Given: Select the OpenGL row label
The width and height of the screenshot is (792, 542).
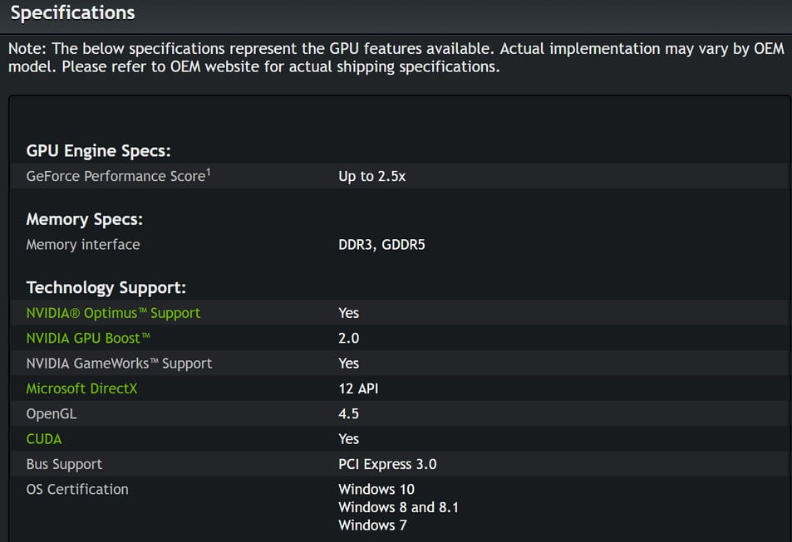Looking at the screenshot, I should pos(52,413).
